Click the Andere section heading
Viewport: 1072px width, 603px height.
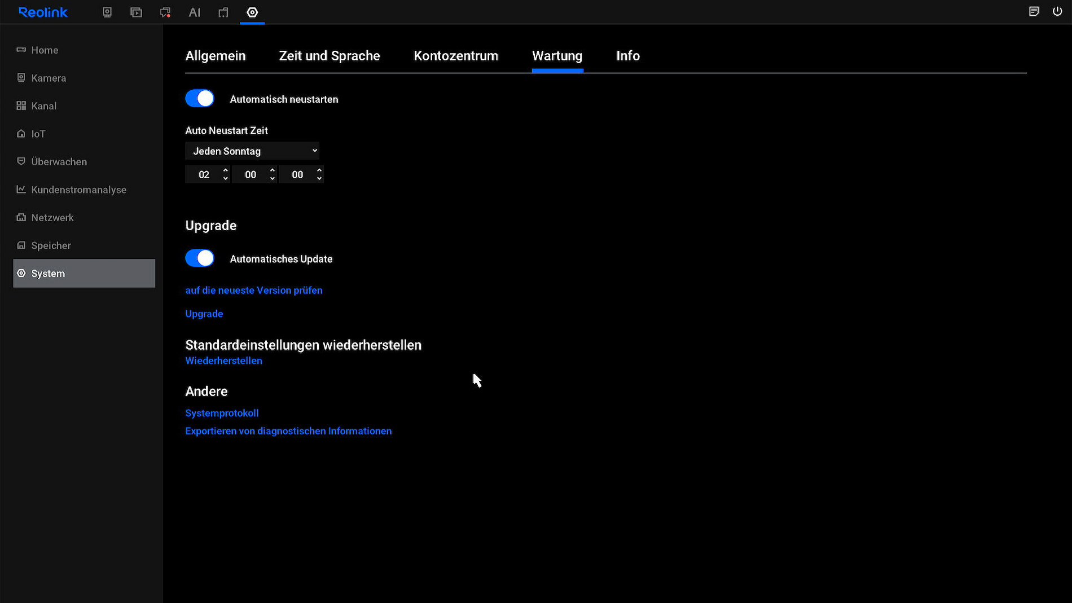(x=207, y=391)
